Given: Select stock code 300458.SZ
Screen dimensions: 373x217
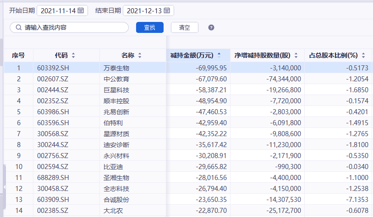Looking at the screenshot, I should coord(53,189).
